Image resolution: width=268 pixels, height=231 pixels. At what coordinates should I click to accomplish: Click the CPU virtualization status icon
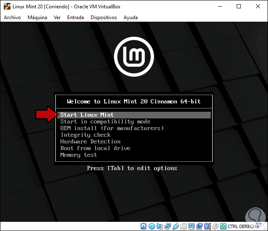[207, 226]
